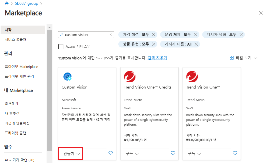
Task: Go to 5b037-group breadcrumb
Action: [x=27, y=3]
